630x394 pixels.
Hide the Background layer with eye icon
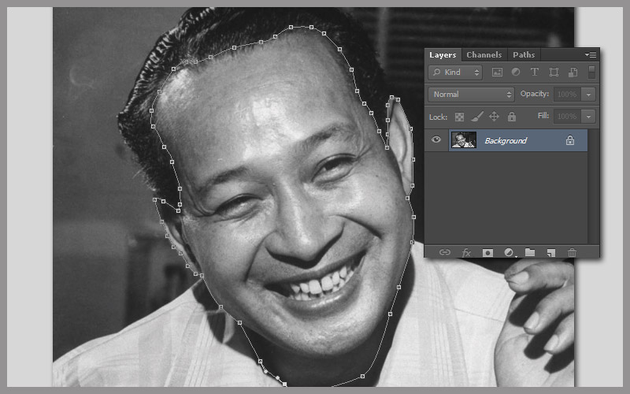(x=436, y=140)
